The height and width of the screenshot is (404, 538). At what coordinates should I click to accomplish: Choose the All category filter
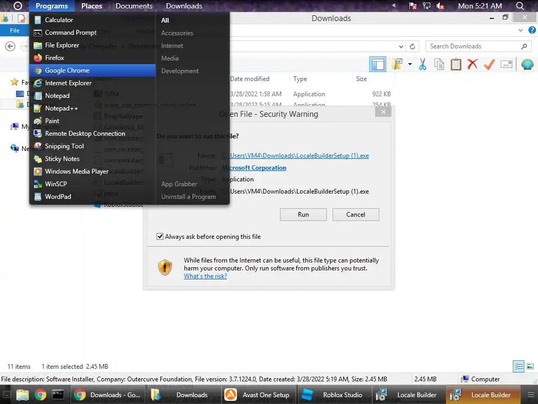pyautogui.click(x=165, y=21)
